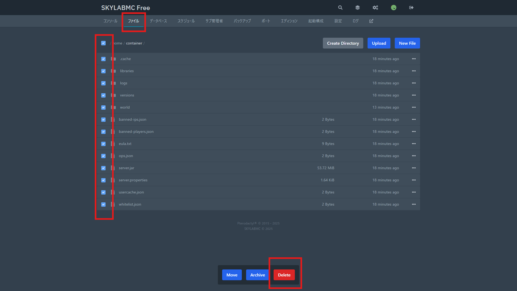Viewport: 517px width, 291px height.
Task: Switch to the コンソール tab
Action: point(110,21)
